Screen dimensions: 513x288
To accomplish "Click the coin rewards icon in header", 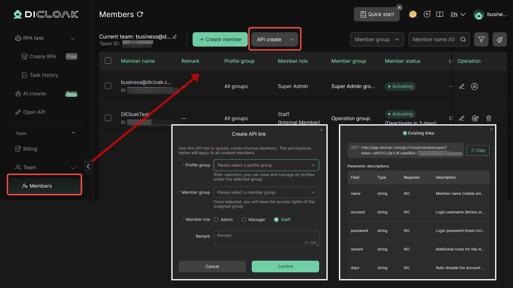I will [x=413, y=14].
